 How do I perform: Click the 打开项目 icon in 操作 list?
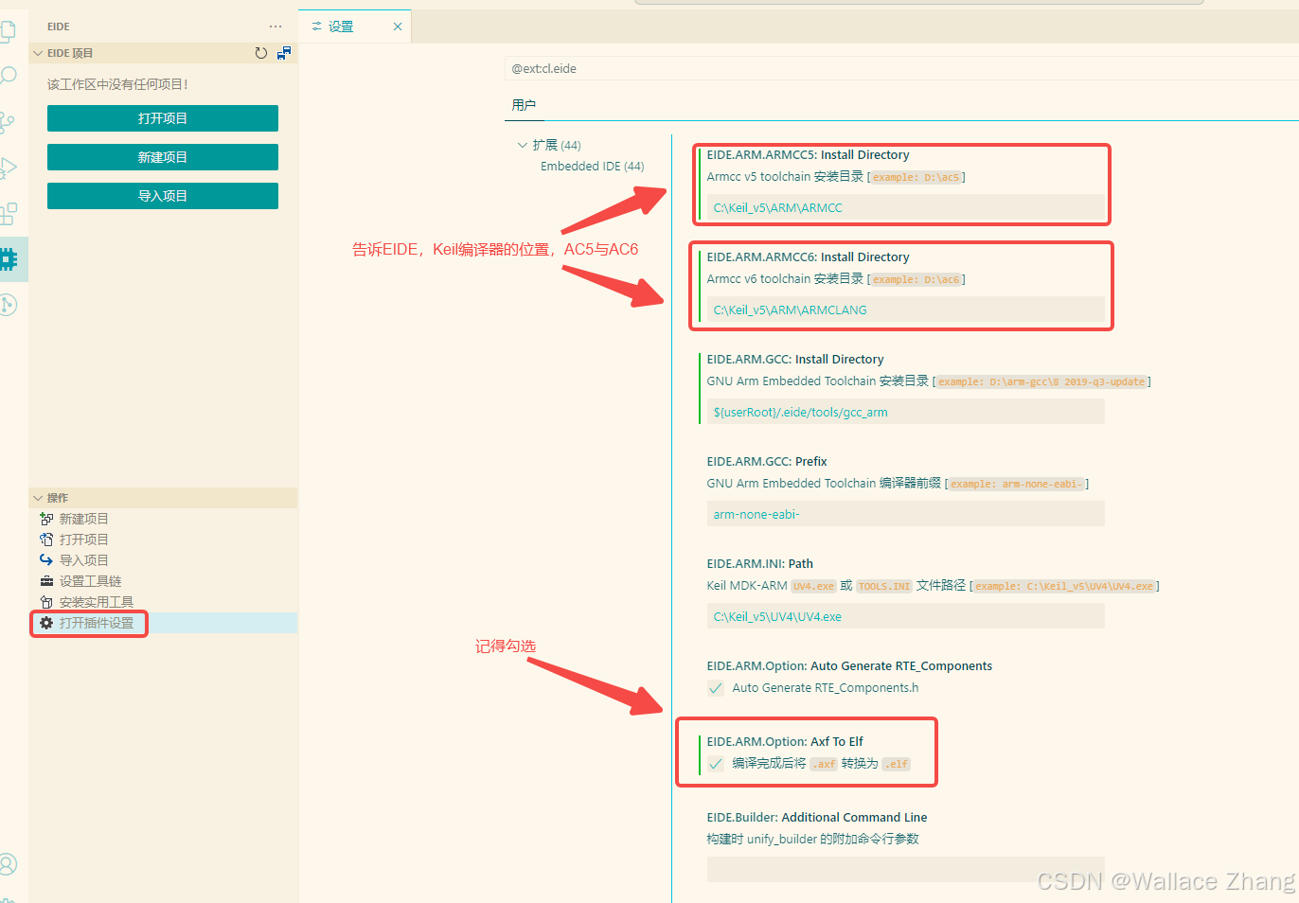[46, 540]
